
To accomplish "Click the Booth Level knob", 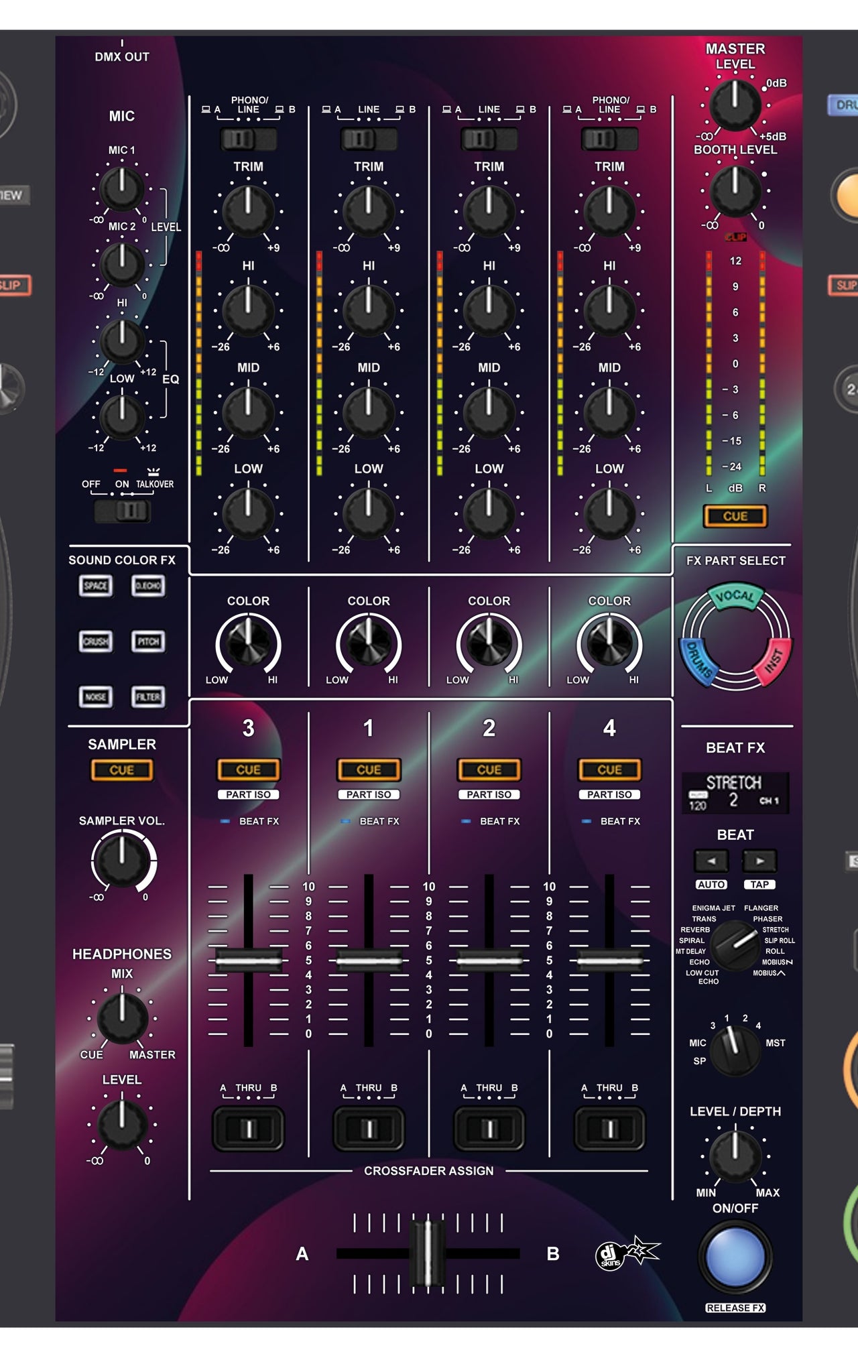I will [735, 190].
